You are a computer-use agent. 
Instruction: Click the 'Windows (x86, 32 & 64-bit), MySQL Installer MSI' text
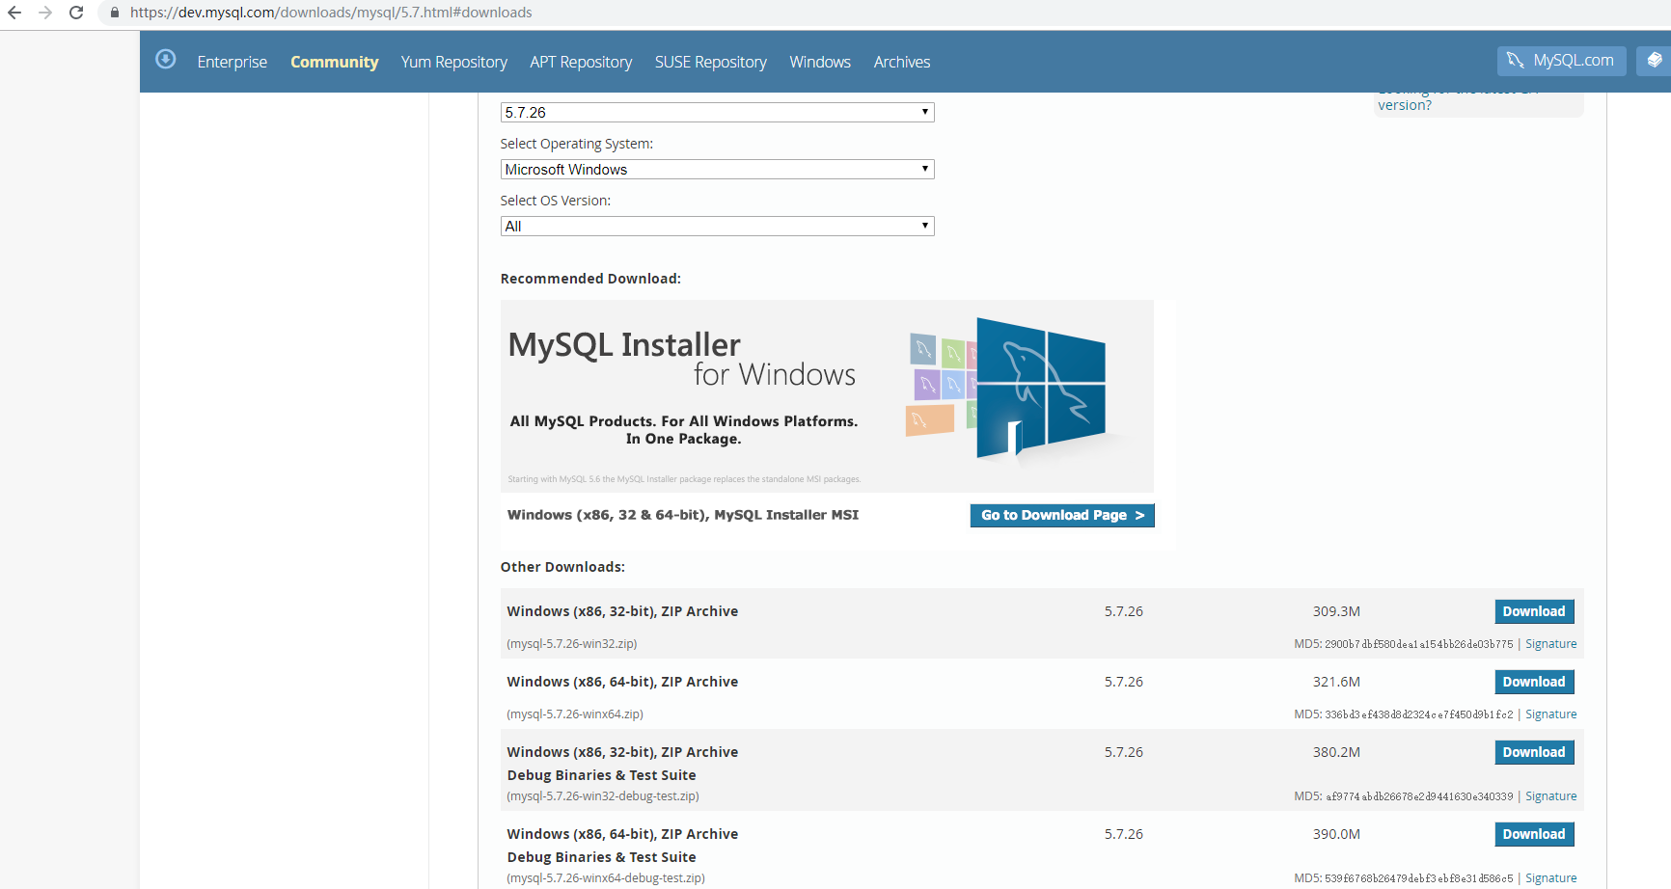click(683, 515)
